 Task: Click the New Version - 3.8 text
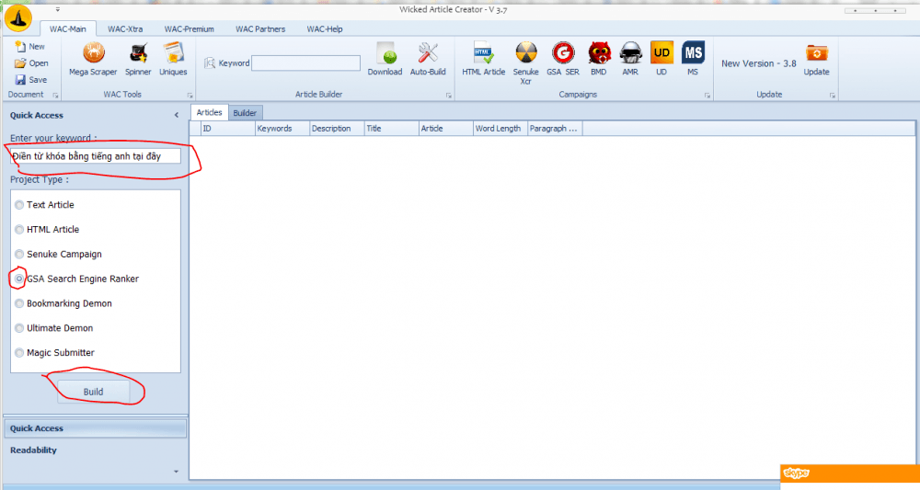pos(759,63)
